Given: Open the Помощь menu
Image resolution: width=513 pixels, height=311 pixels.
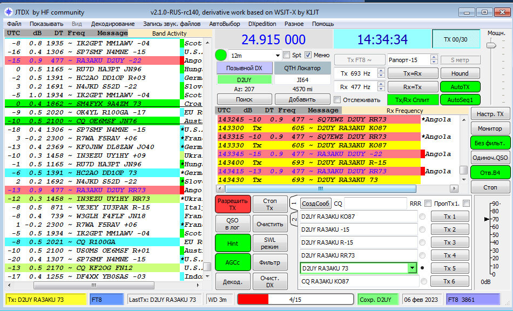Looking at the screenshot, I should [322, 24].
